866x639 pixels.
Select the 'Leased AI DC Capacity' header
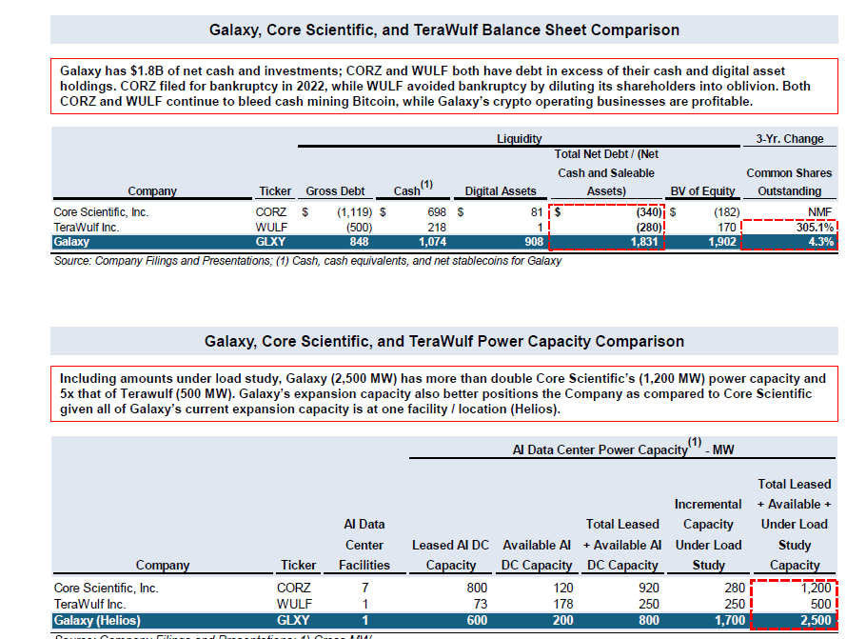click(x=450, y=555)
